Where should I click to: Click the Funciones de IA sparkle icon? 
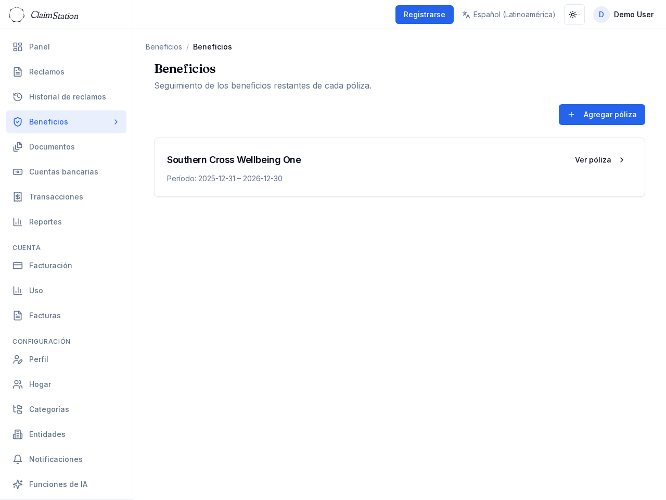[18, 484]
